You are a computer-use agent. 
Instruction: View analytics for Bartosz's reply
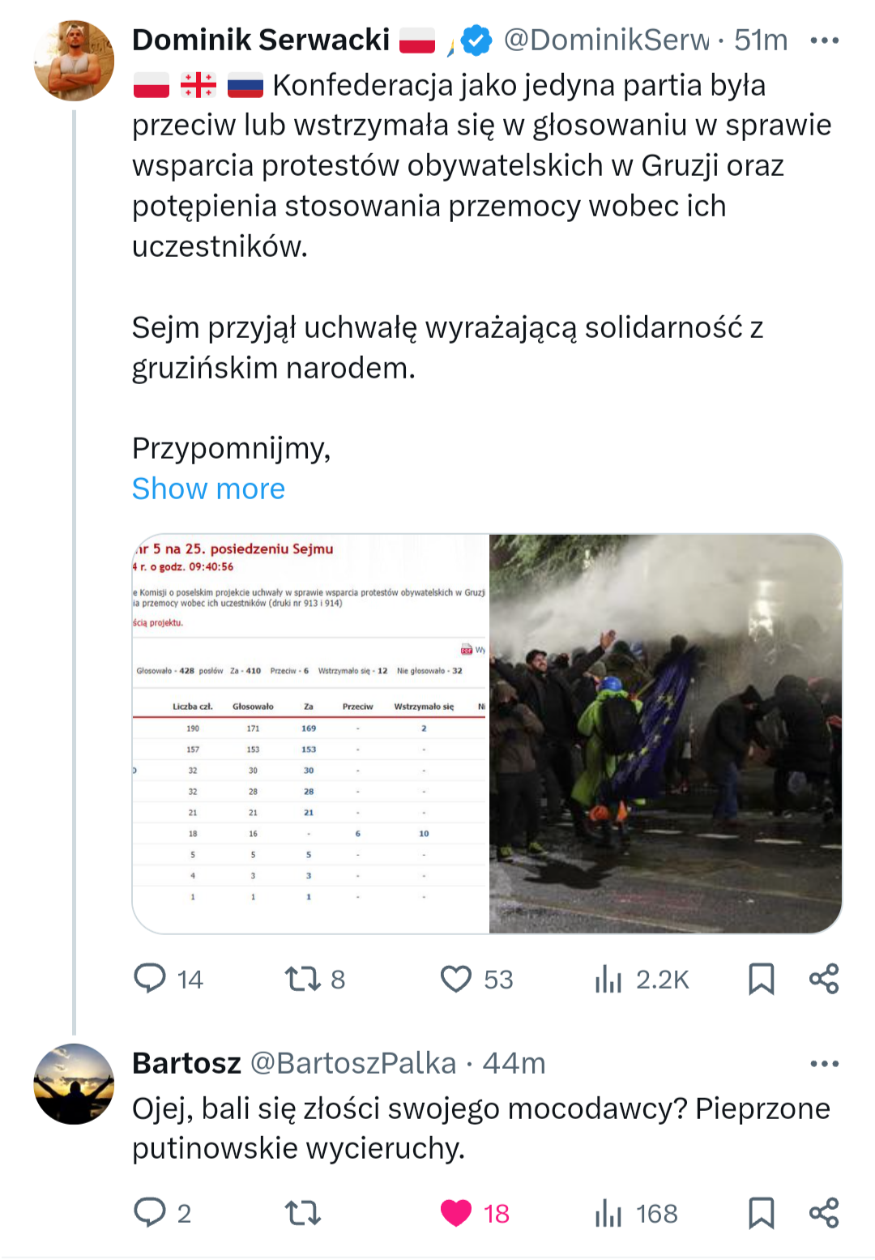(x=608, y=1212)
